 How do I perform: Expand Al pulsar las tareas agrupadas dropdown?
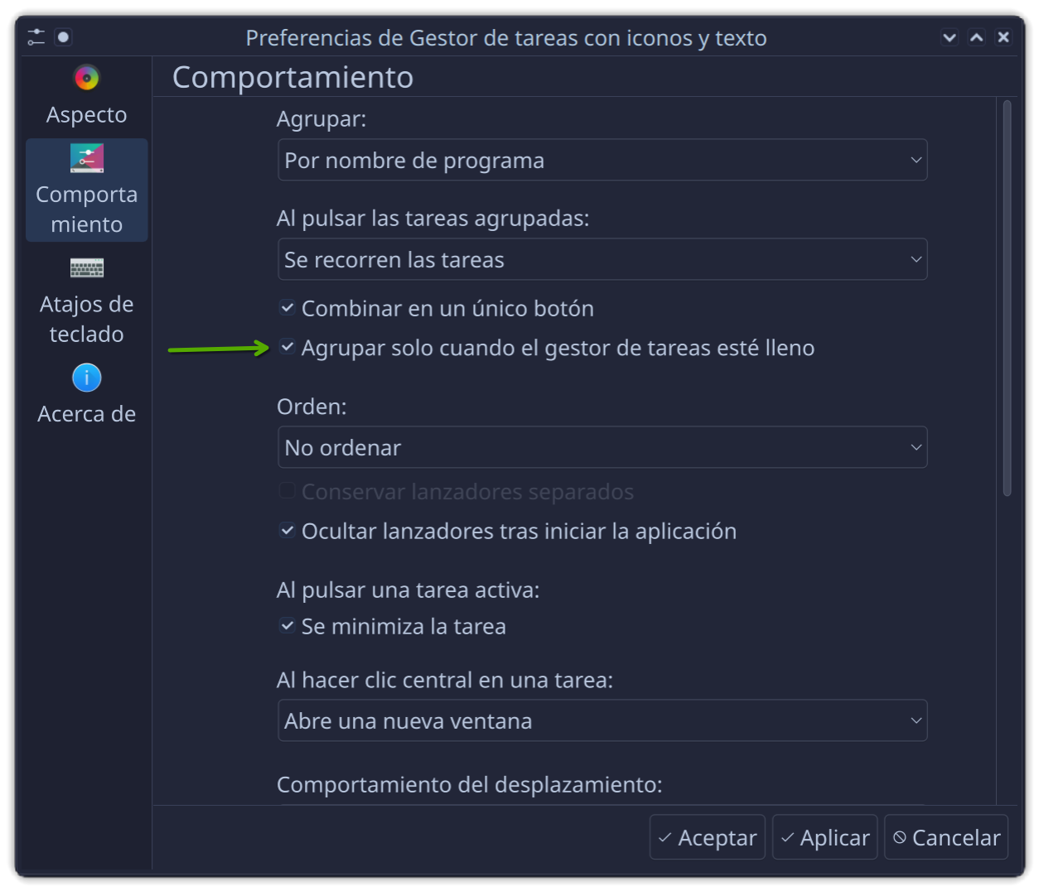602,260
